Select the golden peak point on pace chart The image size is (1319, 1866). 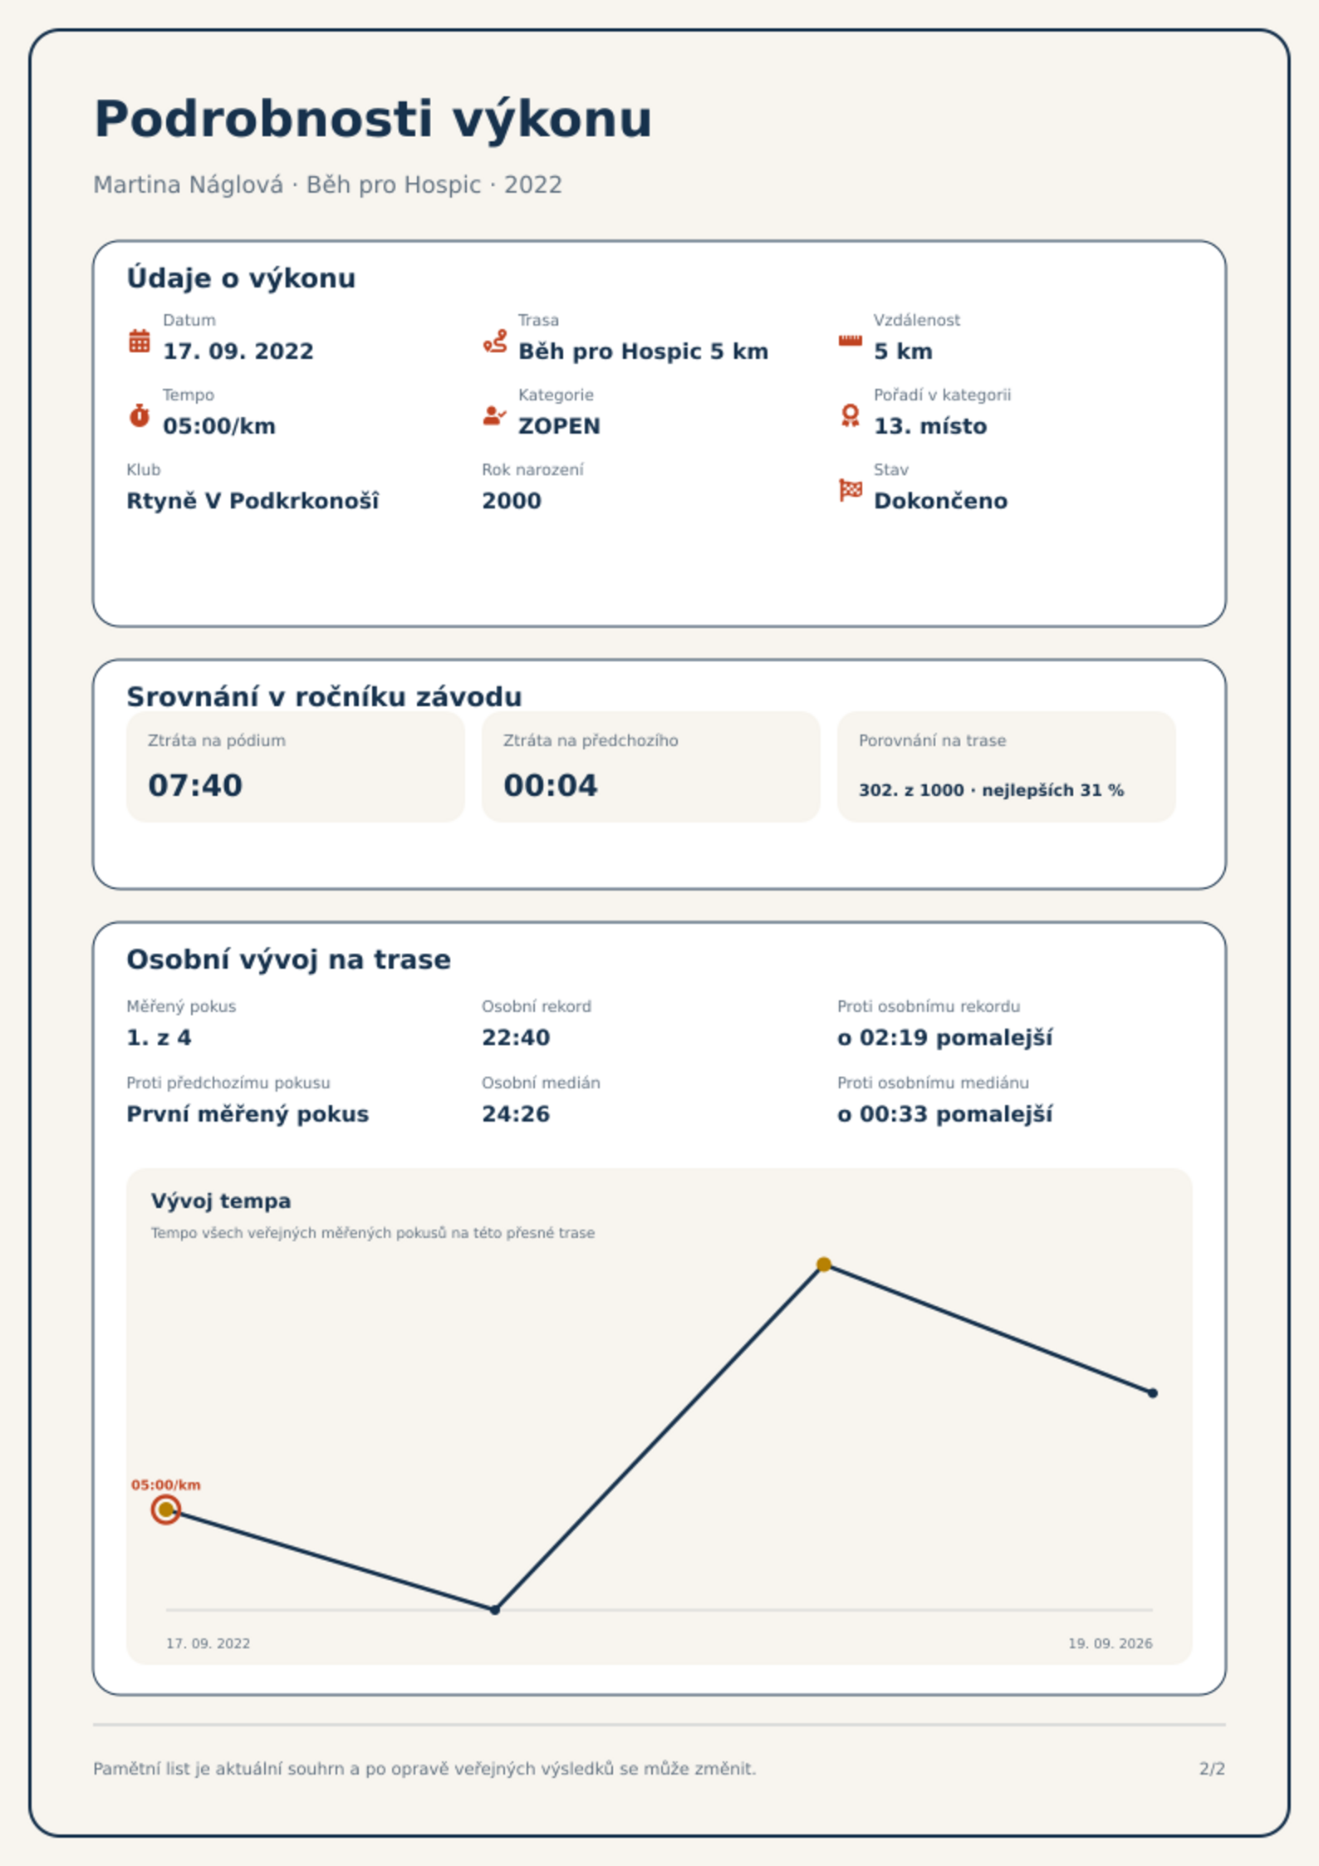click(x=824, y=1264)
